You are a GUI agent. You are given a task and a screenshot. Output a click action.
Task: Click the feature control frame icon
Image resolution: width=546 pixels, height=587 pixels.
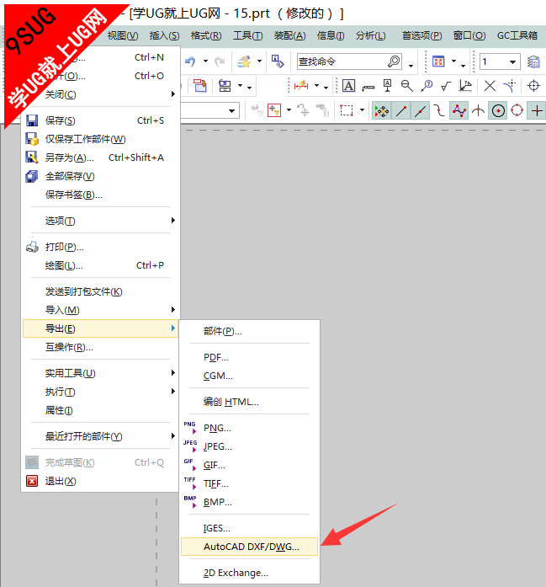tap(368, 87)
